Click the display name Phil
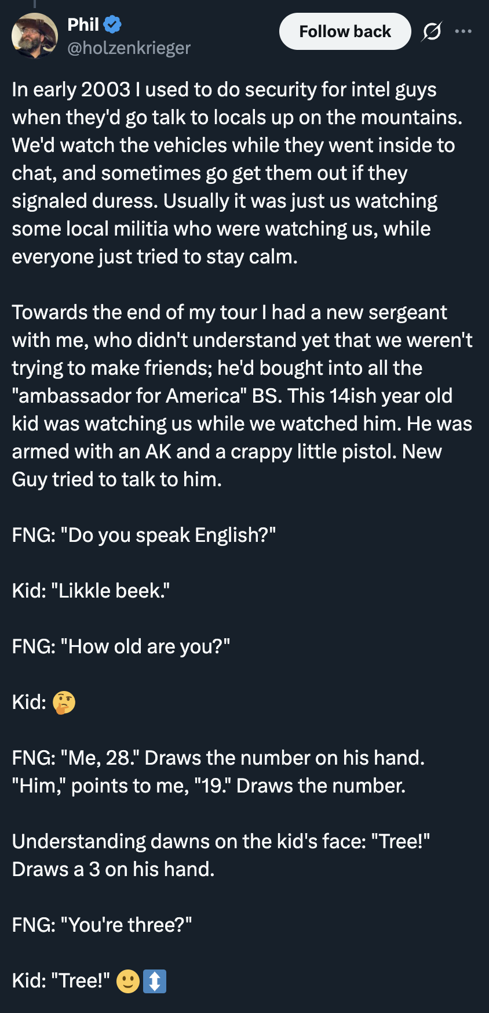Screen dimensions: 489x1013 (83, 24)
